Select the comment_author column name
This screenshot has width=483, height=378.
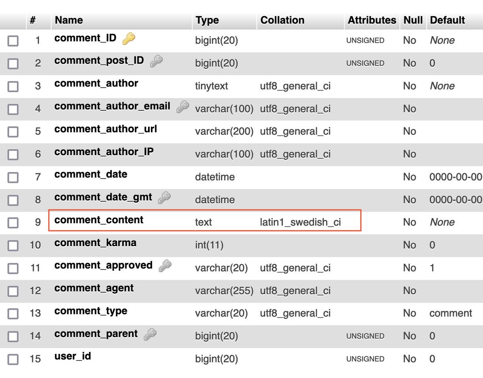coord(96,83)
